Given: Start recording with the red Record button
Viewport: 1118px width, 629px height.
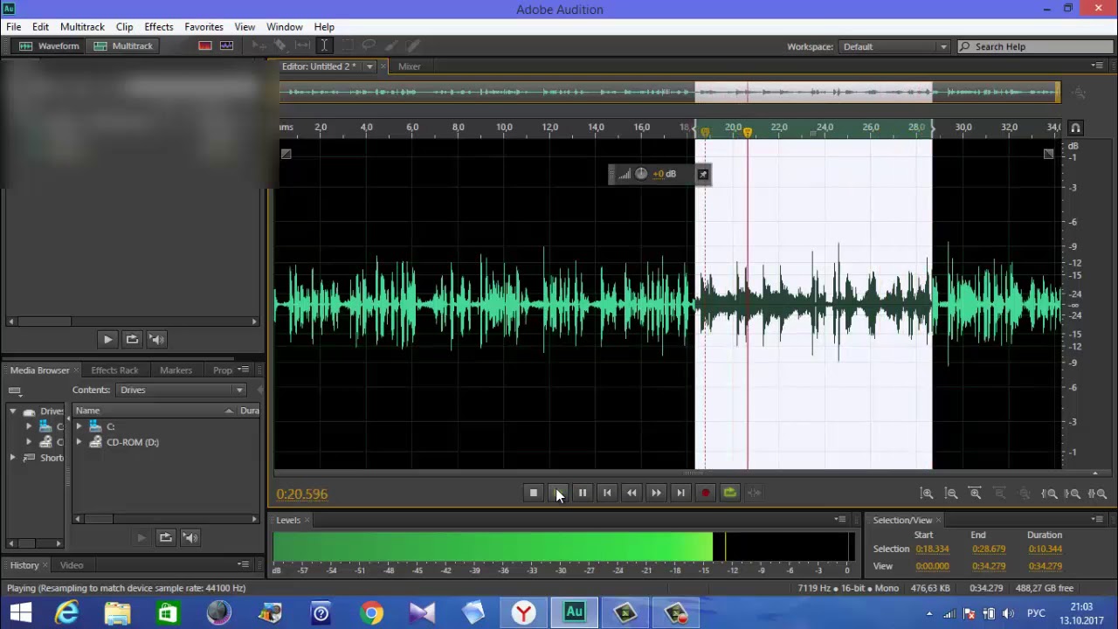Looking at the screenshot, I should click(705, 493).
